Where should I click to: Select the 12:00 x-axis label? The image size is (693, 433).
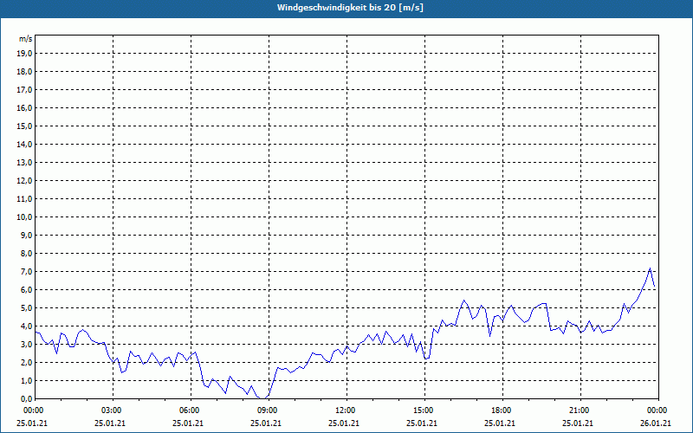(347, 410)
